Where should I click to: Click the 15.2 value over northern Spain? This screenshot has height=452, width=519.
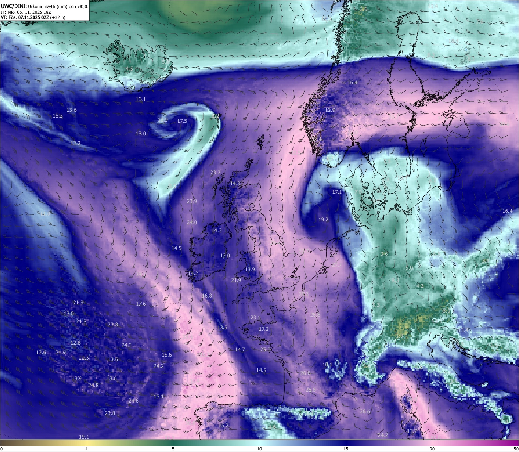223,425
